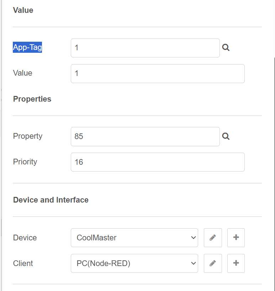Click the Value field label beside its input
The width and height of the screenshot is (275, 291).
[23, 73]
